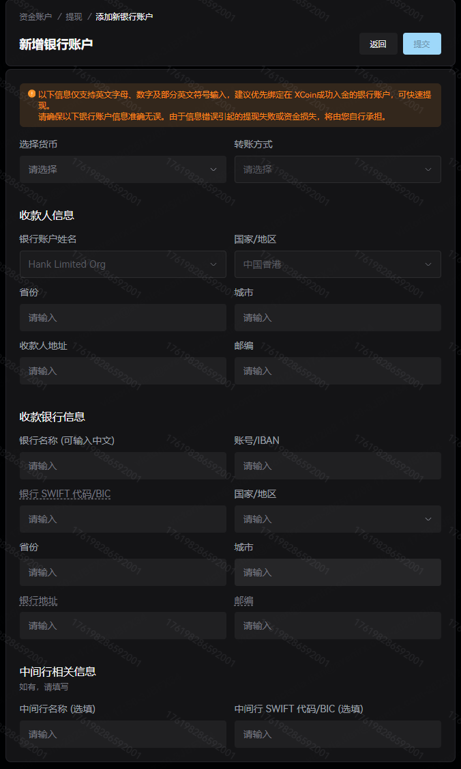Focus the 账号/IBAN input field
The height and width of the screenshot is (769, 461).
[338, 466]
